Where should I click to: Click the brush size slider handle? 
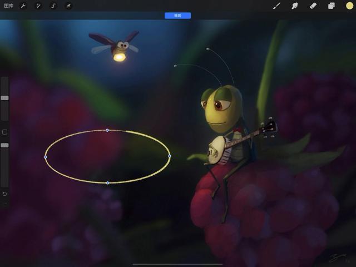pyautogui.click(x=4, y=98)
